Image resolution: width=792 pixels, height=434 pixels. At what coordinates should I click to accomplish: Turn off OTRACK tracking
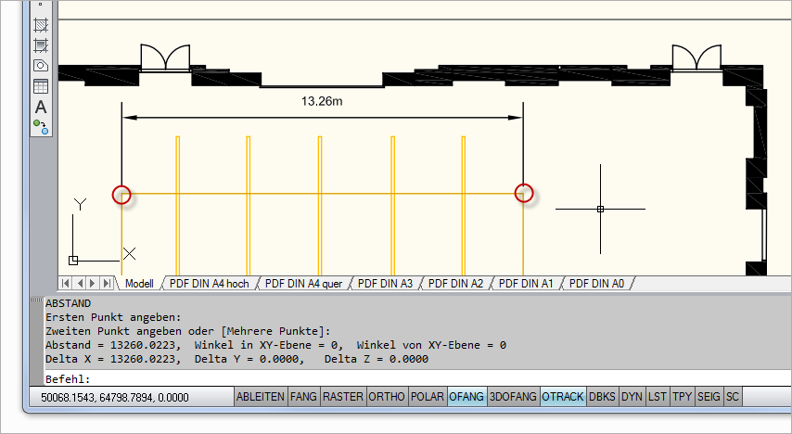coord(563,397)
